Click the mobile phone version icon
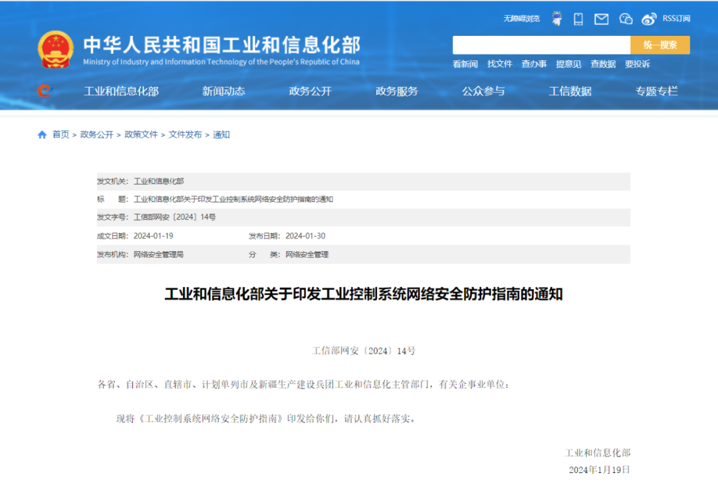This screenshot has height=491, width=718. (578, 19)
